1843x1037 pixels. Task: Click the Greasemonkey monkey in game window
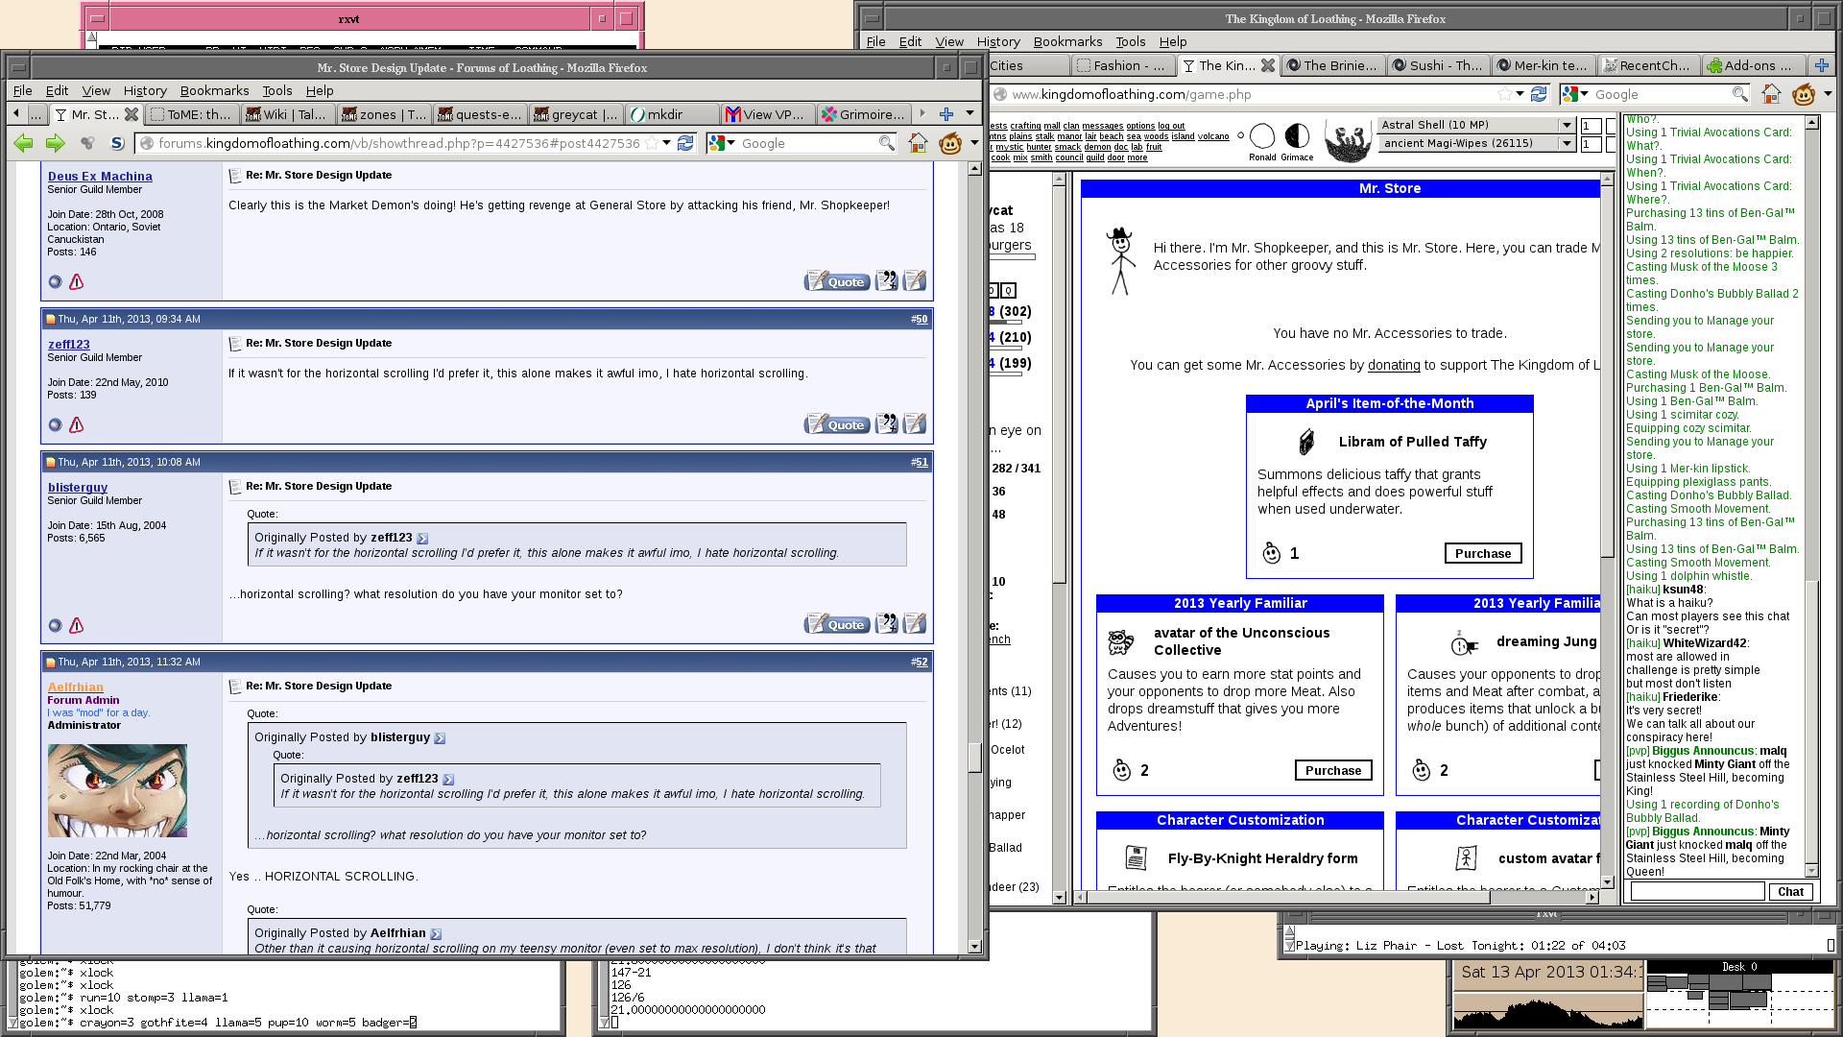pyautogui.click(x=1804, y=94)
